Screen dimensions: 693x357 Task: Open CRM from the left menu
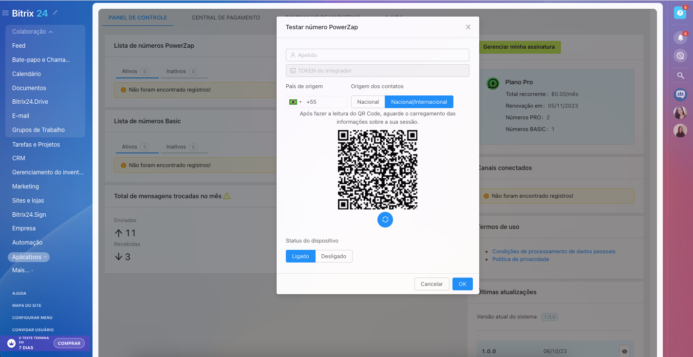tap(19, 158)
